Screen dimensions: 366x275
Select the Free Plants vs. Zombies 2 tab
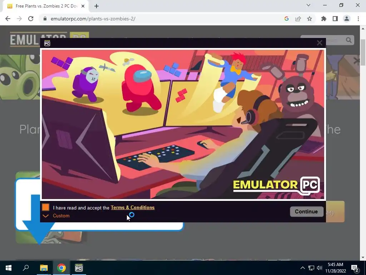point(45,6)
